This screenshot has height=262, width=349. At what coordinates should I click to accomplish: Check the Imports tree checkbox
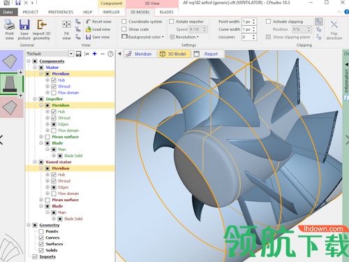coord(35,256)
